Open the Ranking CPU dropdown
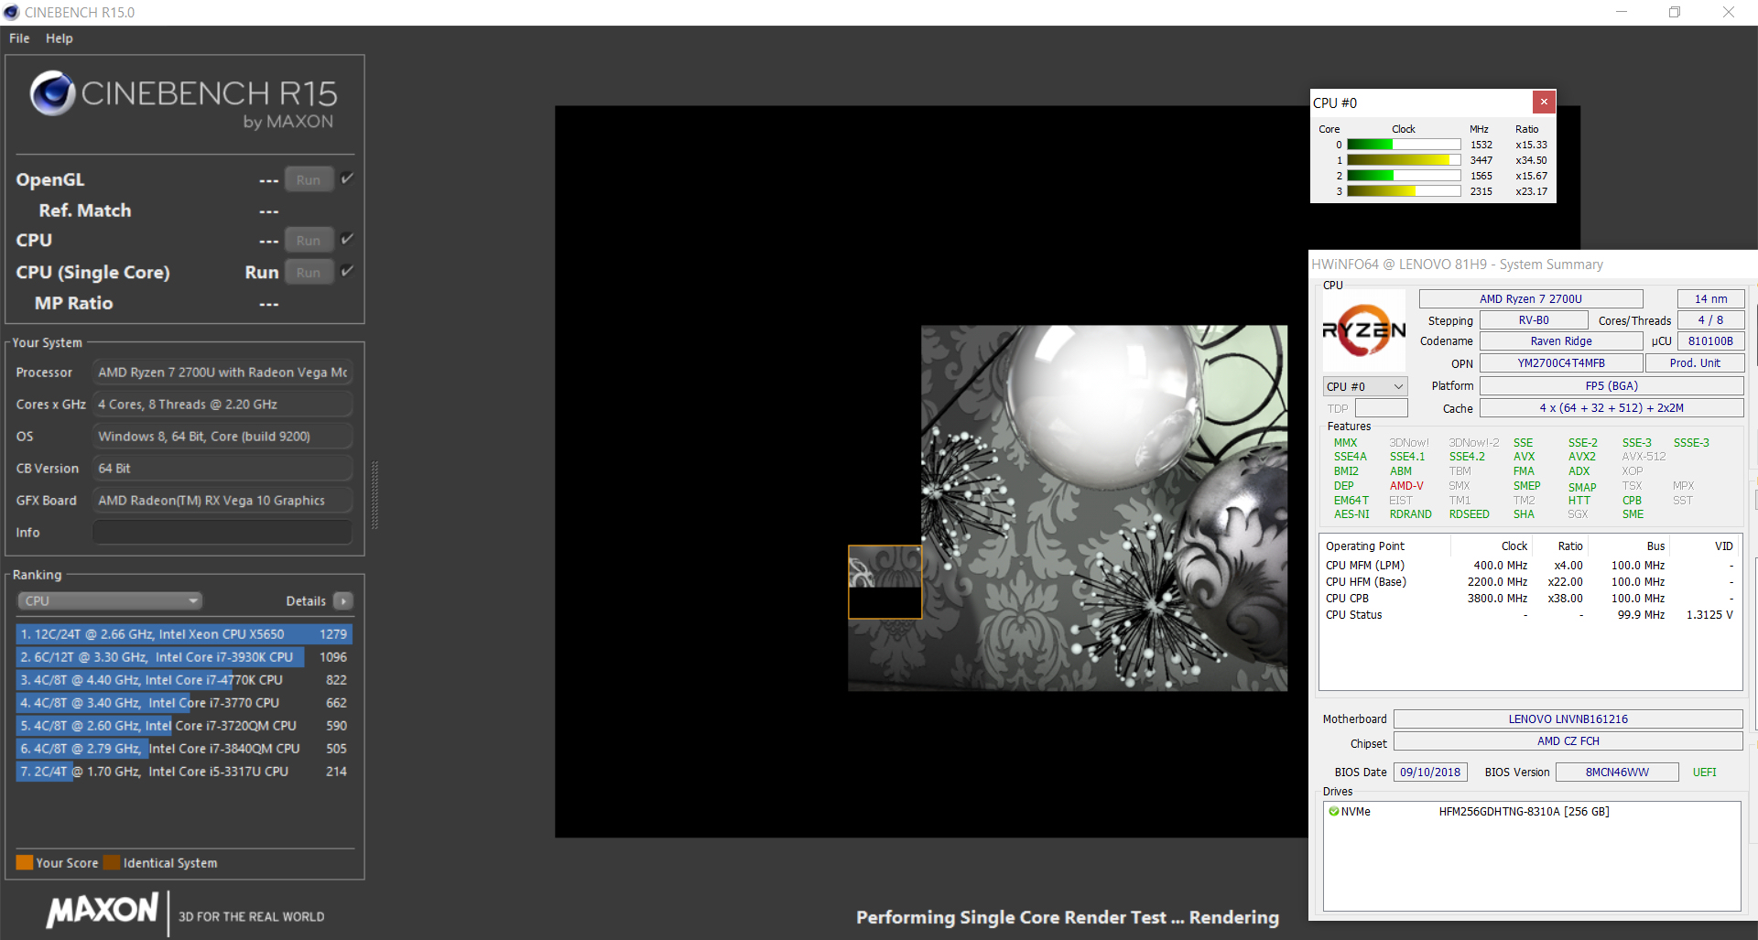Image resolution: width=1758 pixels, height=940 pixels. point(110,600)
